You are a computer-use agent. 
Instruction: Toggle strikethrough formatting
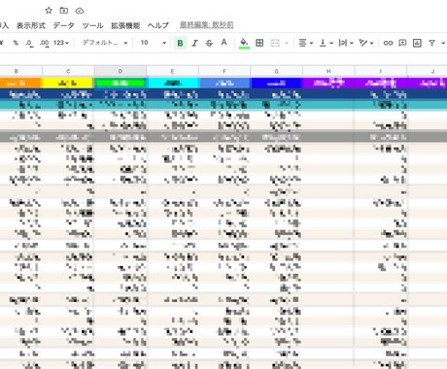tap(209, 43)
